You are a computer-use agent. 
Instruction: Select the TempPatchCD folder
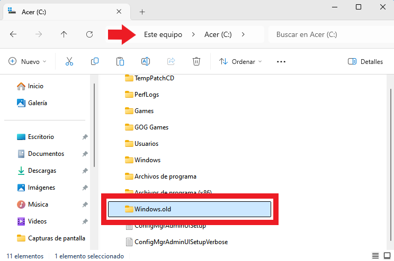click(149, 78)
